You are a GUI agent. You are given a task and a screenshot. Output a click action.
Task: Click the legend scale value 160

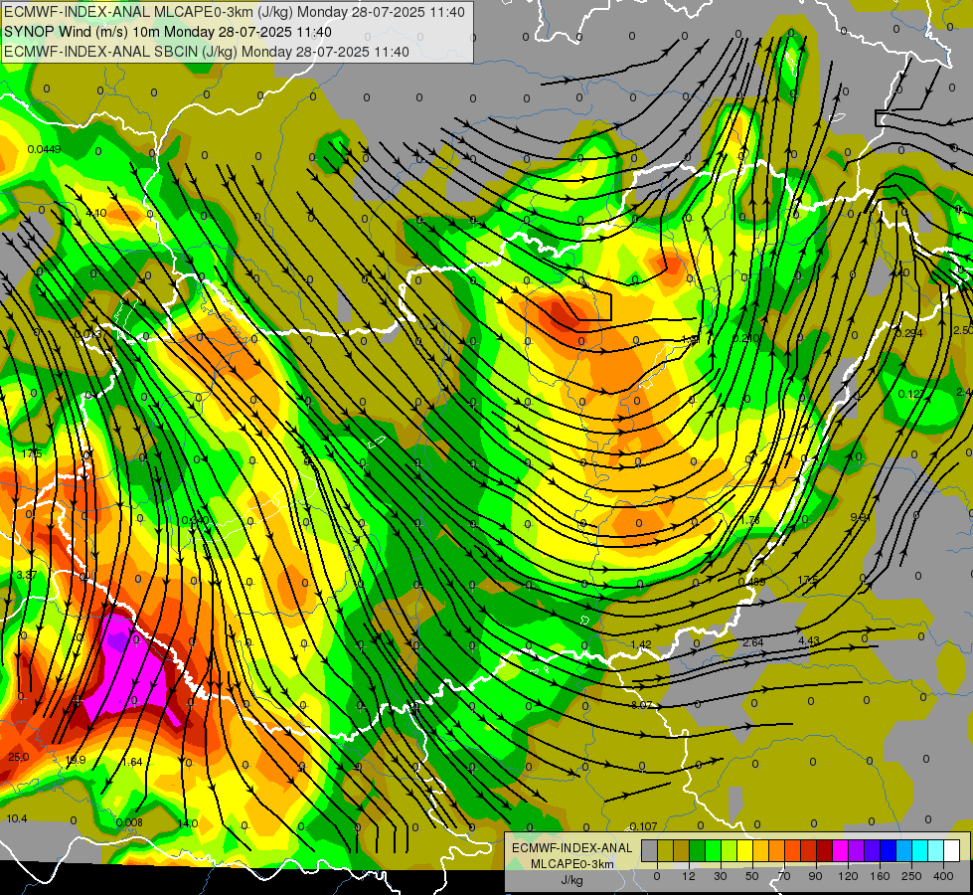[x=880, y=876]
